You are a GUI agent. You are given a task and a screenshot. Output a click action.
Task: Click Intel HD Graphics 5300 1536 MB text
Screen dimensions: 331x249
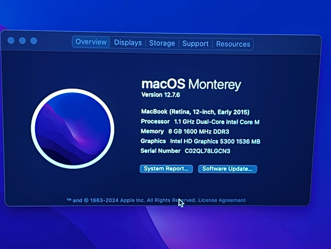coord(215,141)
